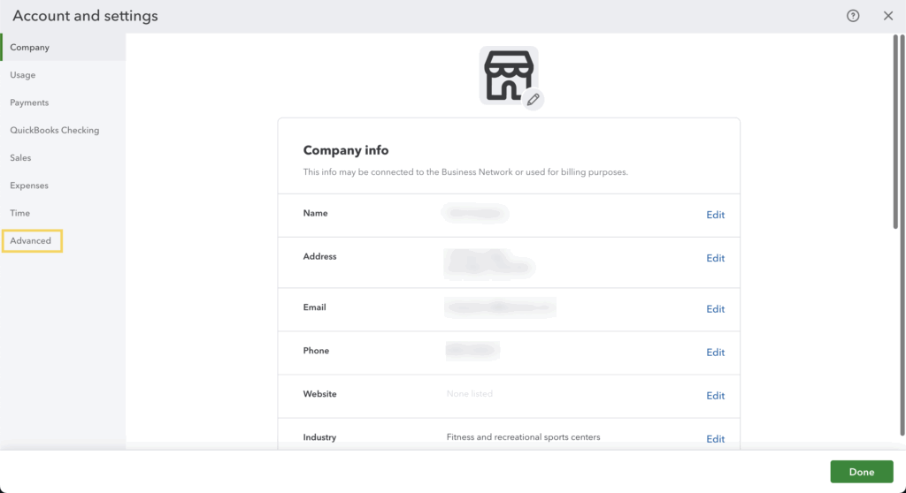Click the storefront company logo image
Image resolution: width=906 pixels, height=493 pixels.
click(508, 74)
